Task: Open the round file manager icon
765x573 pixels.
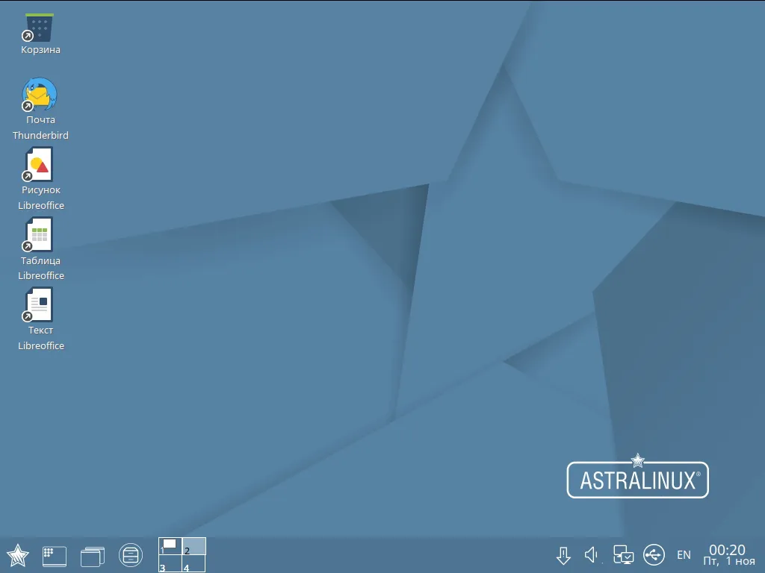Action: click(x=131, y=555)
